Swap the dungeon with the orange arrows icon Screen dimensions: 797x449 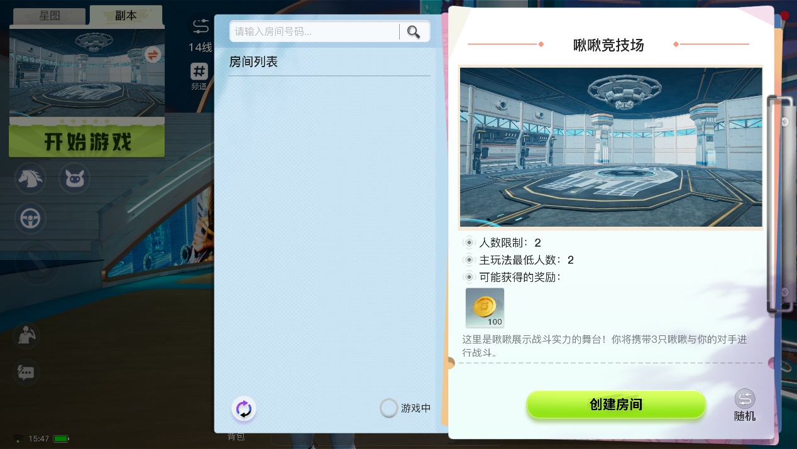(x=153, y=55)
